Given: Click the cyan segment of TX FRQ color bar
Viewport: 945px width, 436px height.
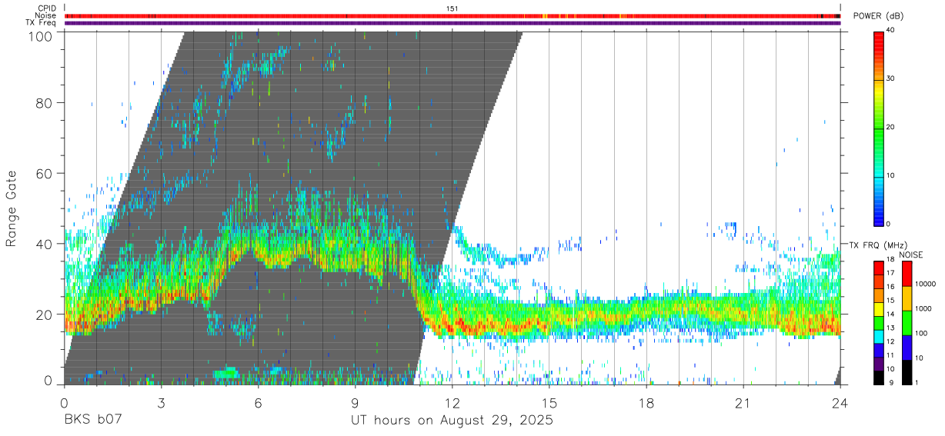Looking at the screenshot, I should coord(879,337).
